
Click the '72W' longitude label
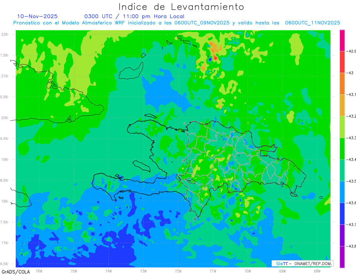pyautogui.click(x=178, y=271)
